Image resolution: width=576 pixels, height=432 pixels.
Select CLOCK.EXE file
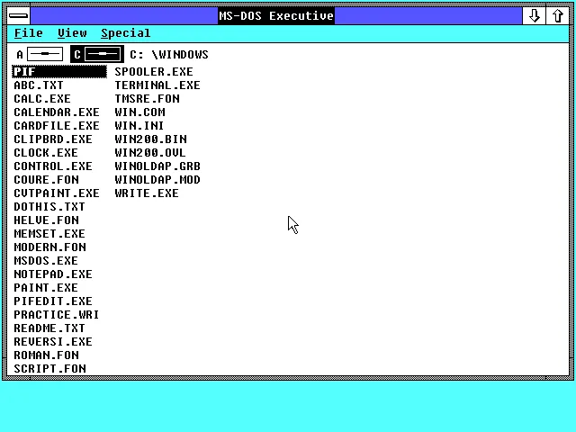point(46,152)
